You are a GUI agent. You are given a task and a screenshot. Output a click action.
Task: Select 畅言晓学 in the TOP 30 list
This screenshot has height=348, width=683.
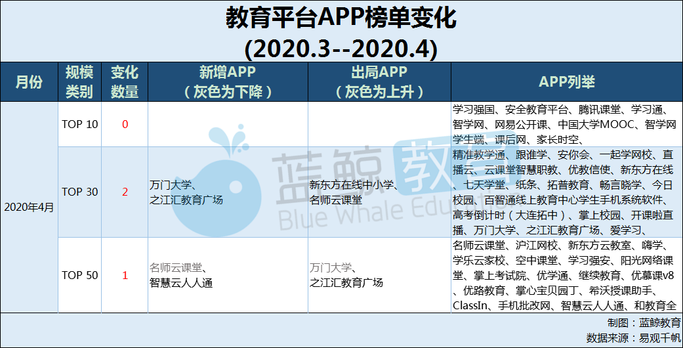(621, 185)
